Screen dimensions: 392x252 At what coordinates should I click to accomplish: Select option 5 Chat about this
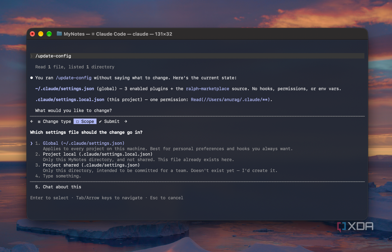pos(58,187)
